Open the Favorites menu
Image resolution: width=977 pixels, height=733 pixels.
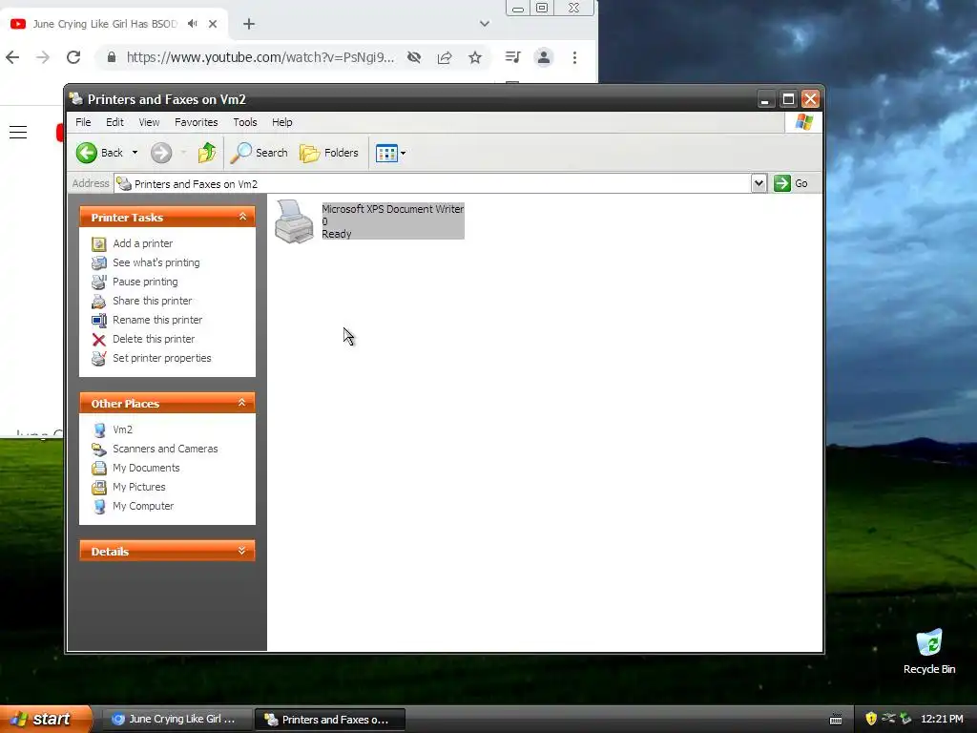(x=197, y=122)
